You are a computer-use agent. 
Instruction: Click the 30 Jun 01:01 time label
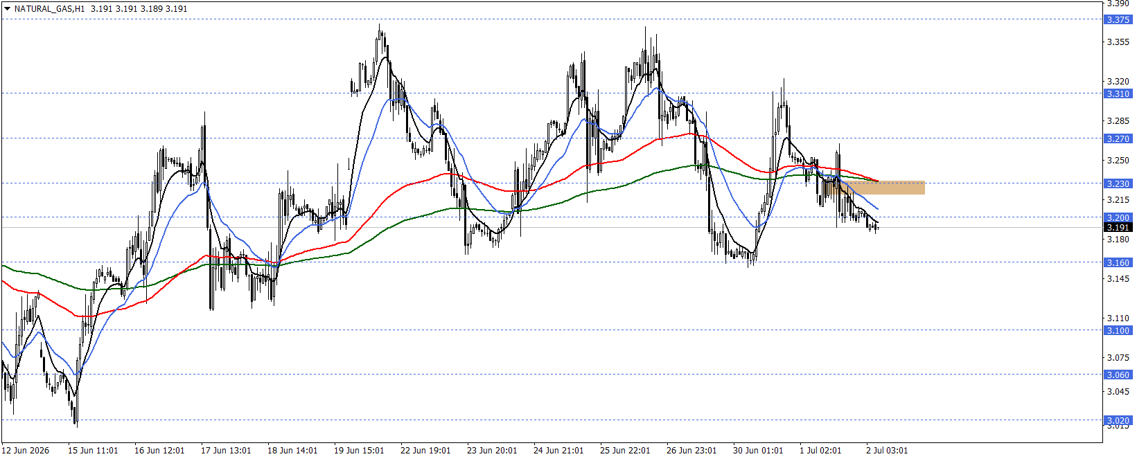[758, 450]
